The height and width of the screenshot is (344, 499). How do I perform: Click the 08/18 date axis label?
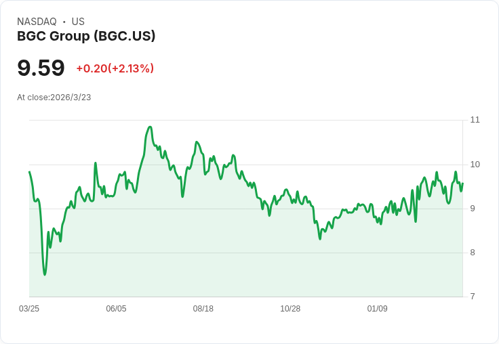(x=203, y=308)
